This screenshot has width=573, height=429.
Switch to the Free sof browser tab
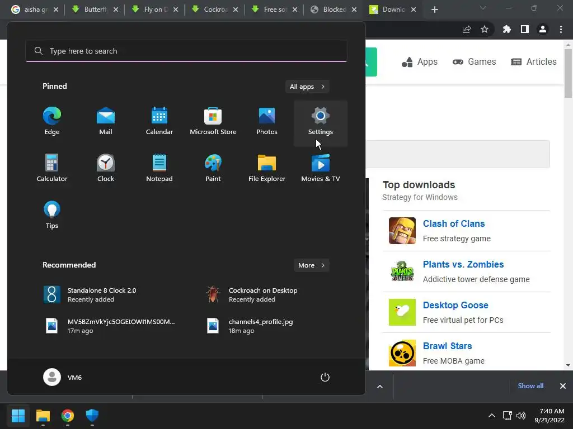coord(275,9)
